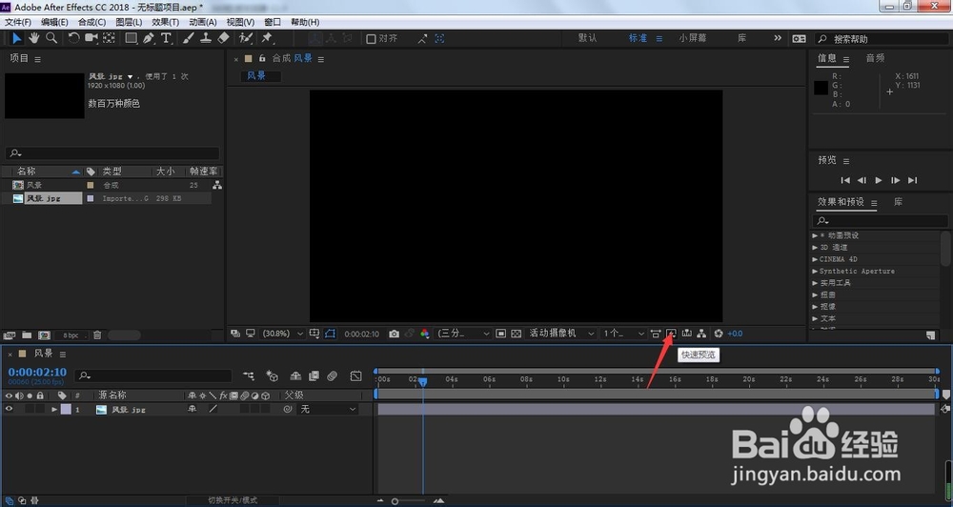Toggle the region of interest button
953x507 pixels.
click(x=500, y=334)
